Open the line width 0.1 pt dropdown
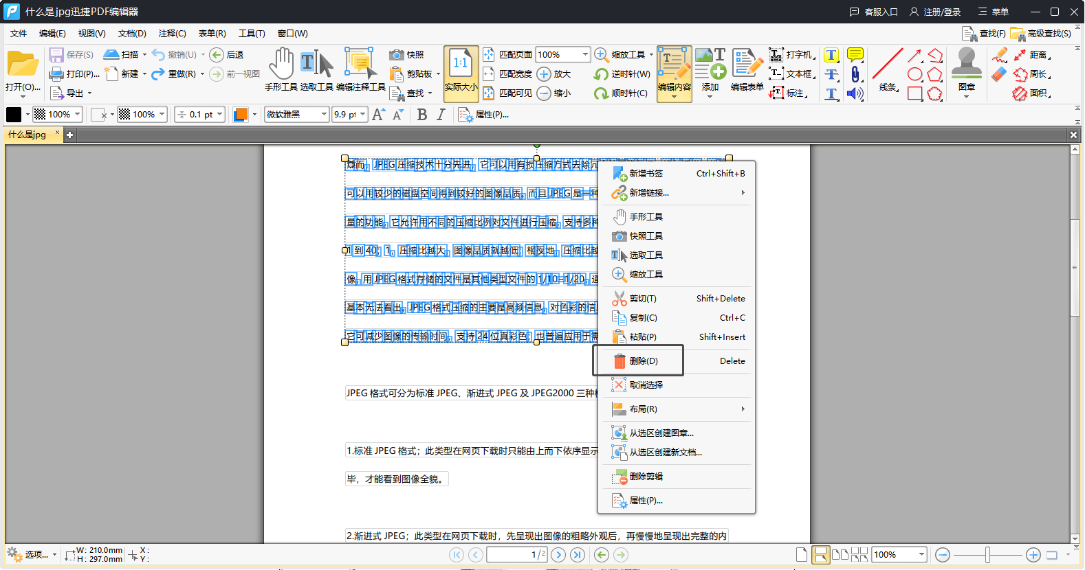Screen dimensions: 1085x570 220,115
